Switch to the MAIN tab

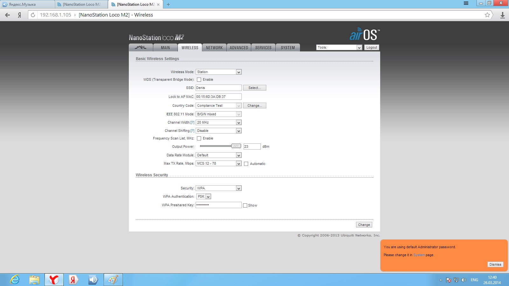165,48
